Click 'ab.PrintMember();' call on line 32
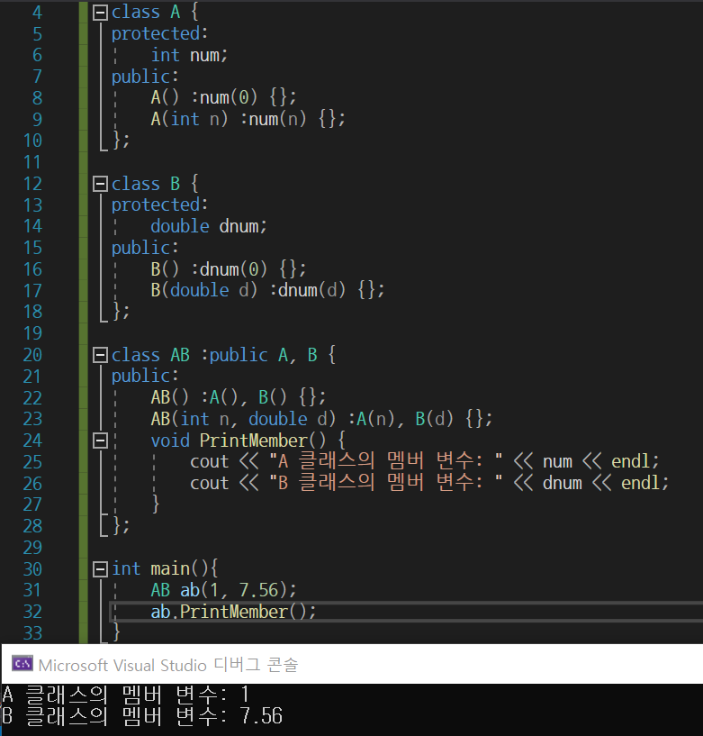This screenshot has width=703, height=736. [233, 612]
